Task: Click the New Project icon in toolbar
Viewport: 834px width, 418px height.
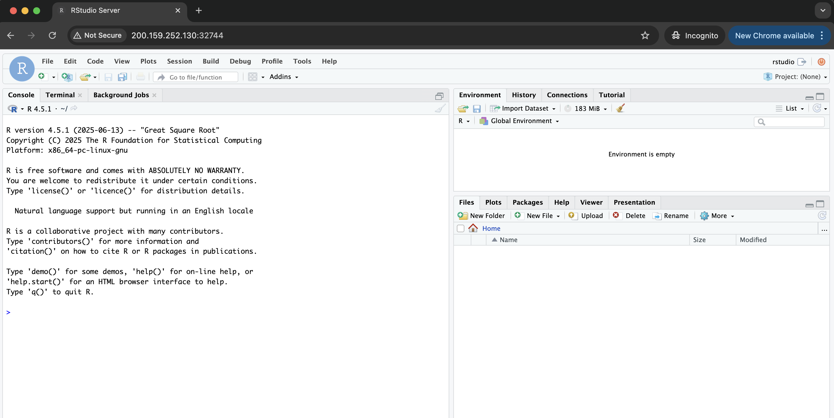Action: pyautogui.click(x=67, y=77)
